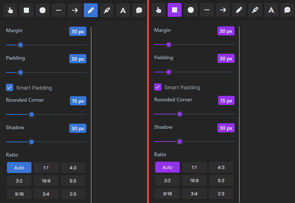
Task: Uncheck Smart Padding in the purple panel
Action: click(x=158, y=87)
